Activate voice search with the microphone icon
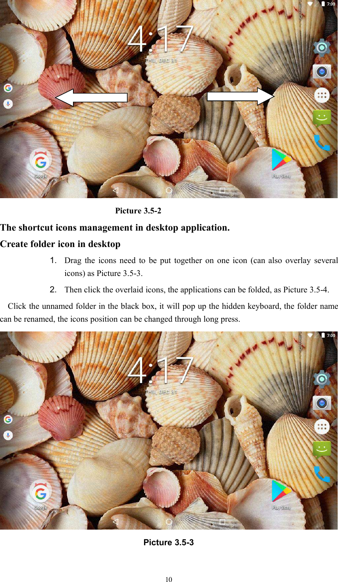The height and width of the screenshot is (582, 338). click(8, 104)
